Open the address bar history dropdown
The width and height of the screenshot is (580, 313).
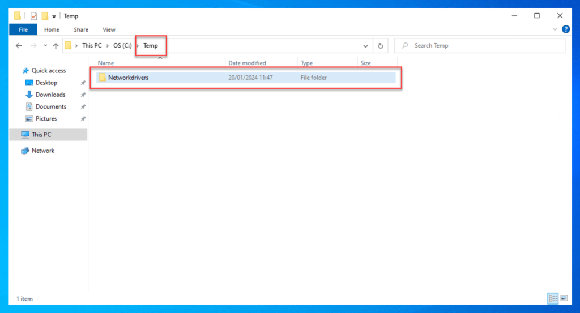pos(366,46)
